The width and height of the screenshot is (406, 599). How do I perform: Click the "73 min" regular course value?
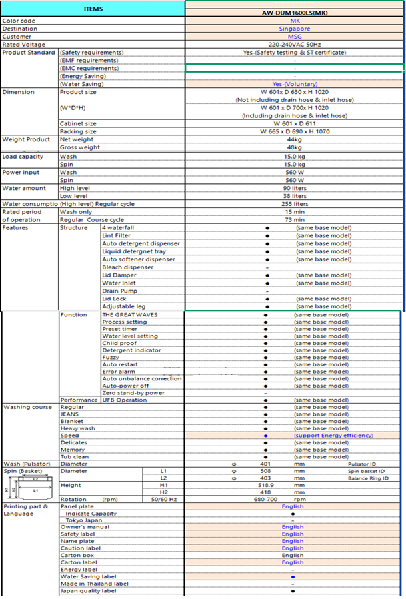(295, 220)
